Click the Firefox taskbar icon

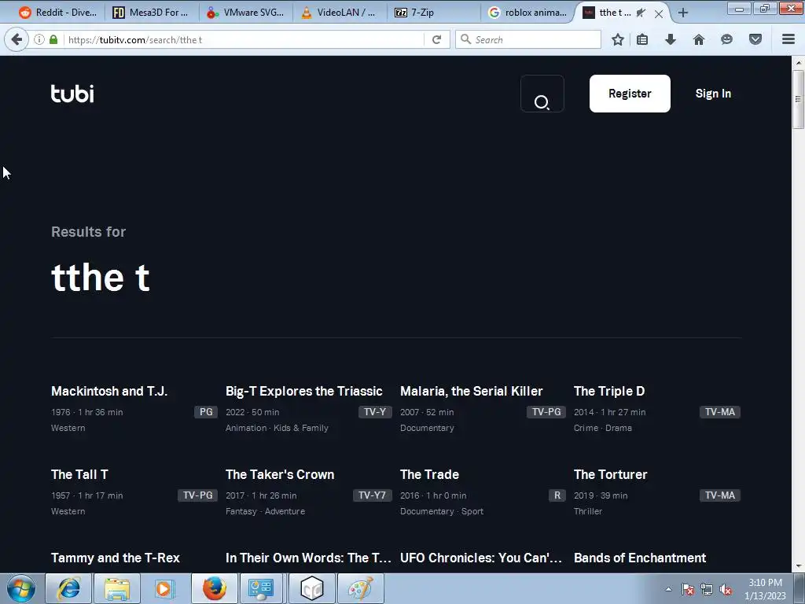(x=214, y=588)
